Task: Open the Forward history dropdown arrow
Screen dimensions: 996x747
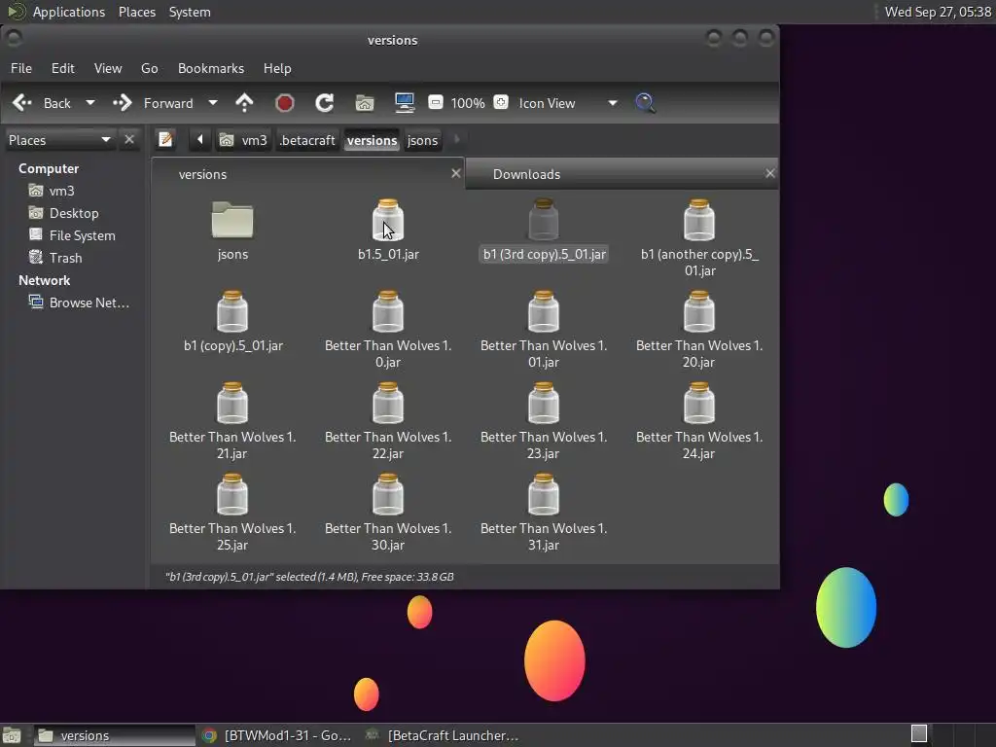Action: click(213, 103)
